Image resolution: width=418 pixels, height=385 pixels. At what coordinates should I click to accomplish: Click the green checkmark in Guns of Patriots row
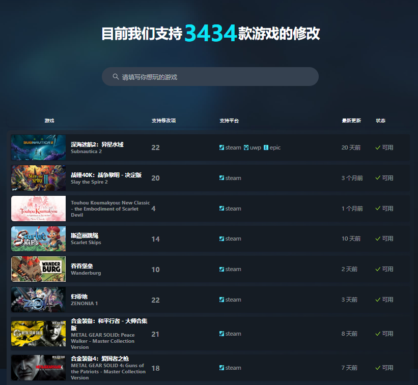point(378,368)
